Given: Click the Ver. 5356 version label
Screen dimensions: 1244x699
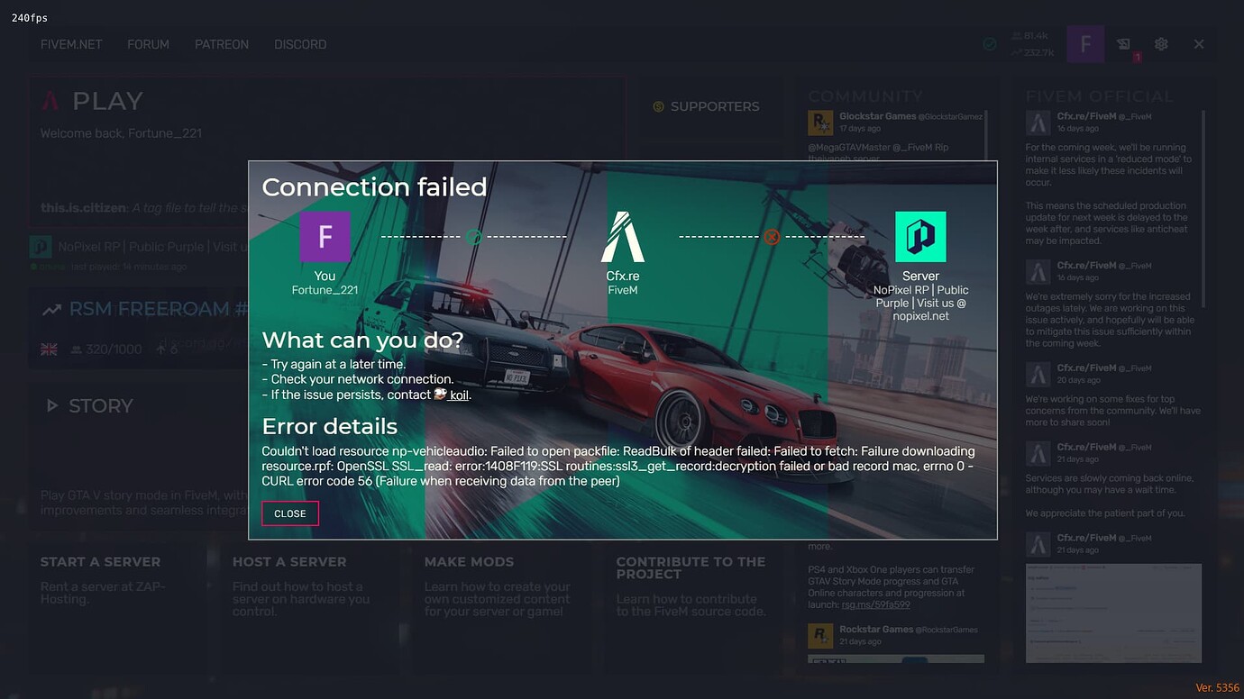Looking at the screenshot, I should 1217,687.
